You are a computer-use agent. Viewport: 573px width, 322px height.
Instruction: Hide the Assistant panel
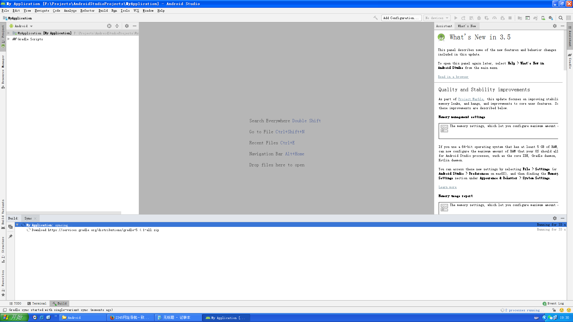click(563, 26)
